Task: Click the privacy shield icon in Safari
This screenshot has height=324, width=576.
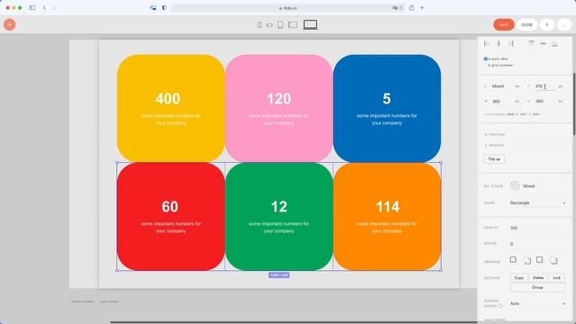Action: pyautogui.click(x=164, y=7)
